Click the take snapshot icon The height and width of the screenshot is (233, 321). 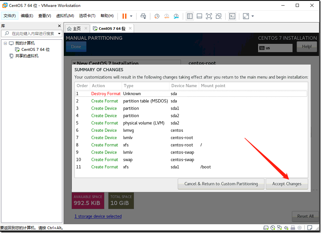click(157, 16)
